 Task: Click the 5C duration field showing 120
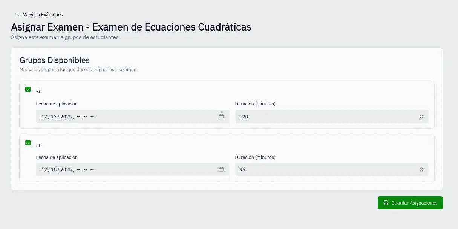tap(324, 117)
